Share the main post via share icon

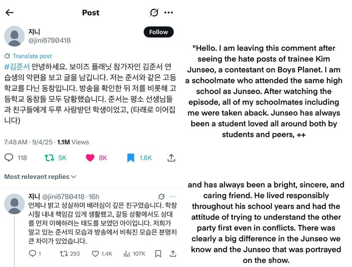171,158
